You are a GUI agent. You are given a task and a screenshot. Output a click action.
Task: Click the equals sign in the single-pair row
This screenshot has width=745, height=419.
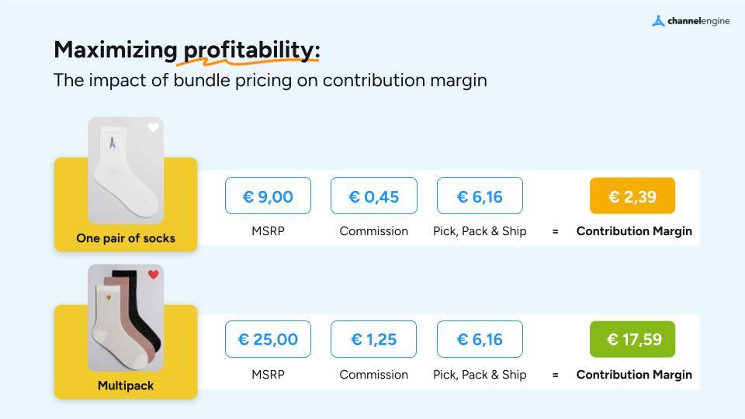[x=555, y=231]
